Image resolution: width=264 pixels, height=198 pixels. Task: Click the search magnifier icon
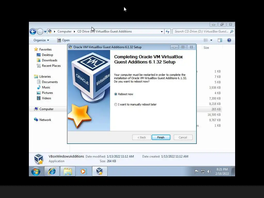pyautogui.click(x=232, y=31)
